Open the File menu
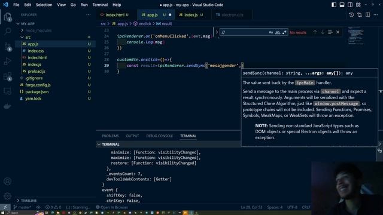This screenshot has height=215, width=383. tap(16, 5)
